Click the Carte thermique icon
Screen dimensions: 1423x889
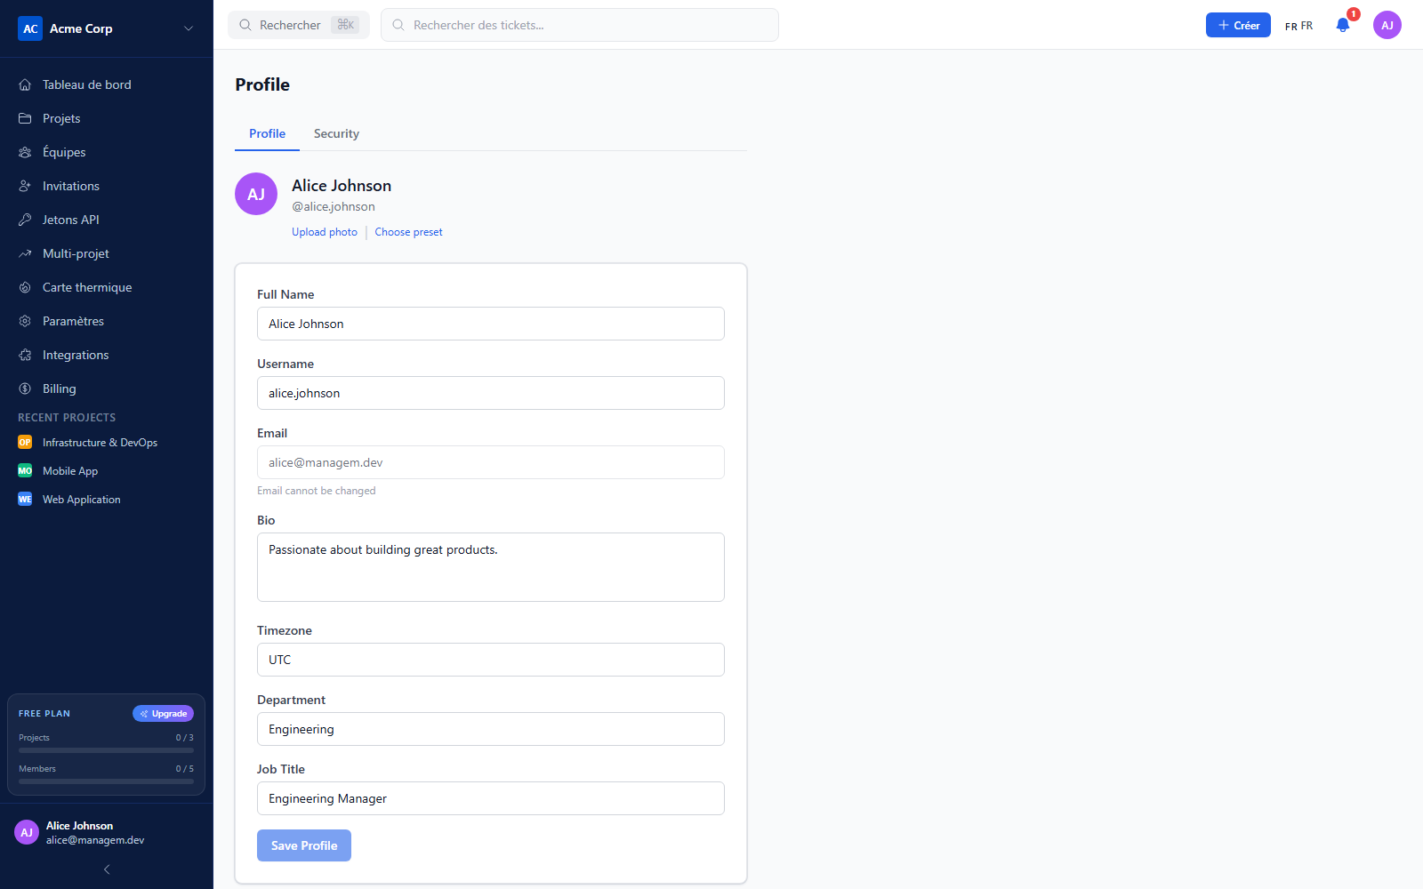[25, 287]
